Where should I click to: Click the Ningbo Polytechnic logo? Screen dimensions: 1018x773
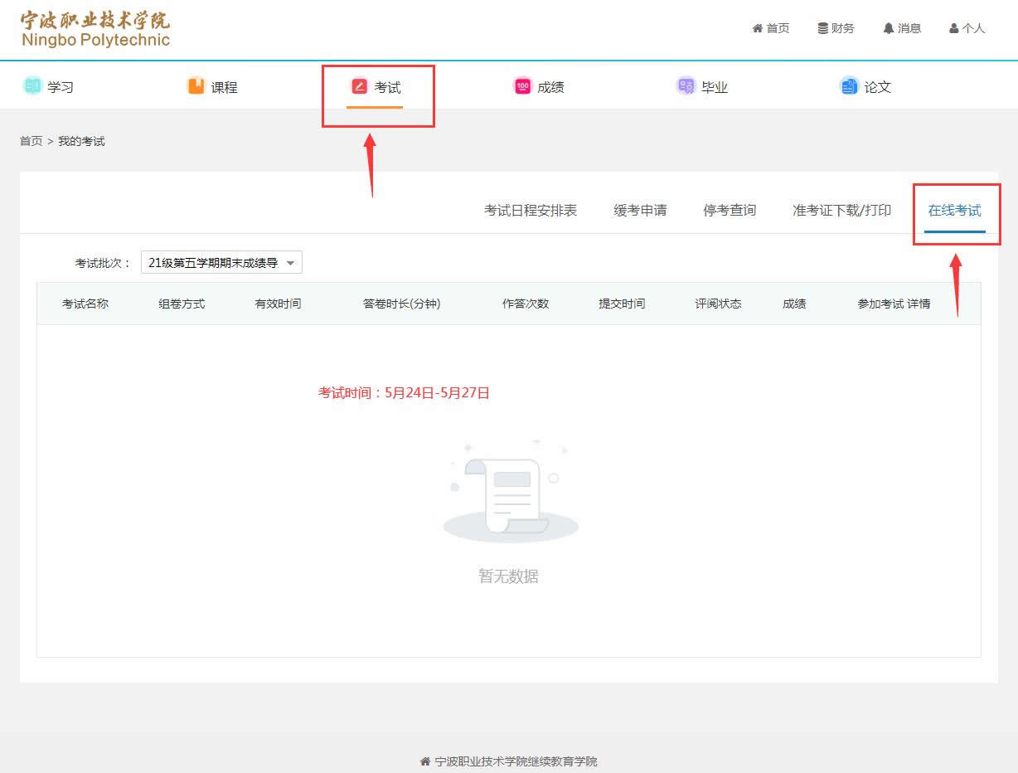tap(95, 30)
